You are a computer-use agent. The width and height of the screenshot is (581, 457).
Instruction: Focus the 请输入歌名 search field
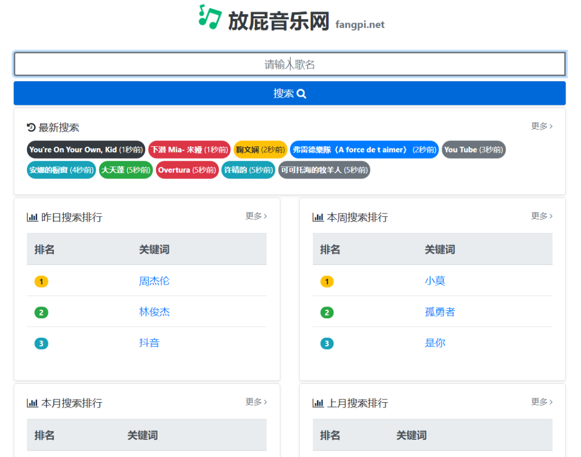289,65
